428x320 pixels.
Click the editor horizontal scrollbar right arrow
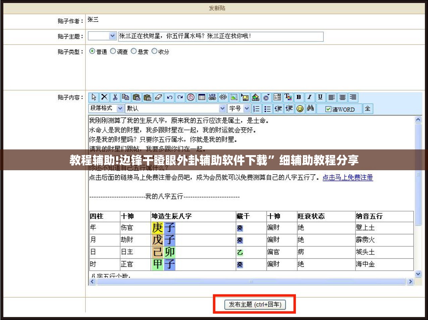click(x=410, y=282)
